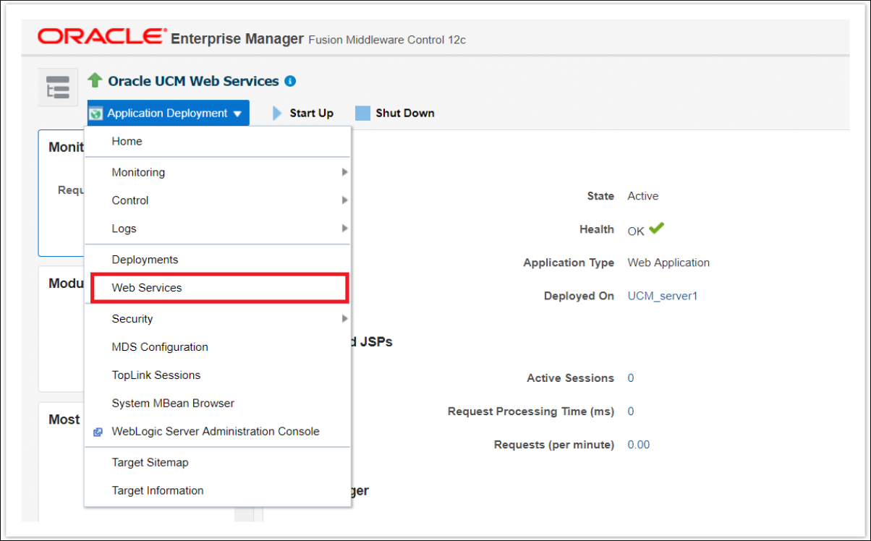Click the Deployed On label
Screen dimensions: 871x541
click(x=579, y=296)
